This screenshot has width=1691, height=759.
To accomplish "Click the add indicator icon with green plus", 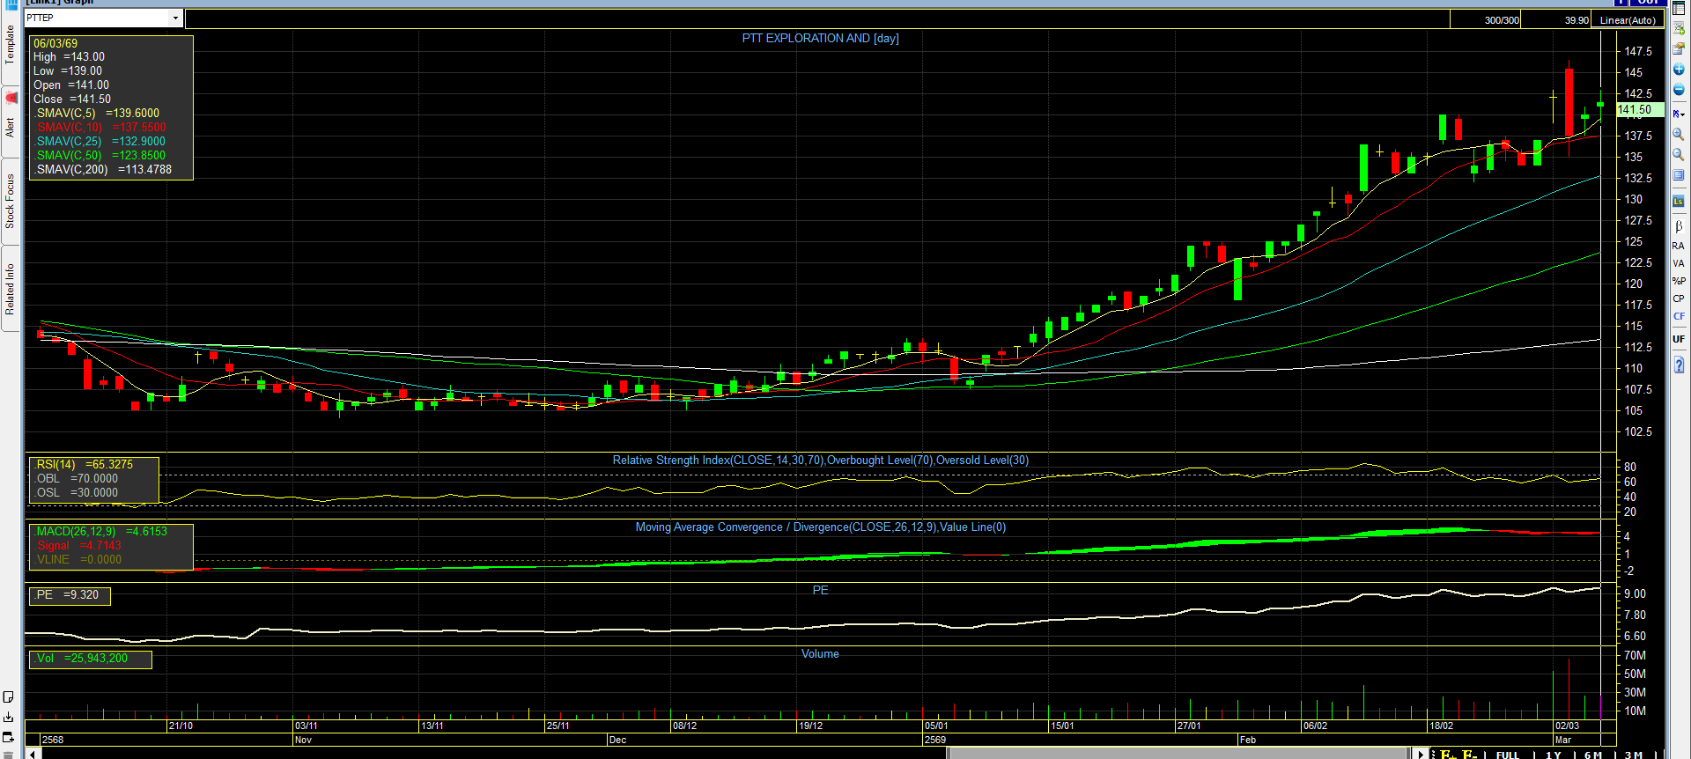I will click(x=1679, y=29).
